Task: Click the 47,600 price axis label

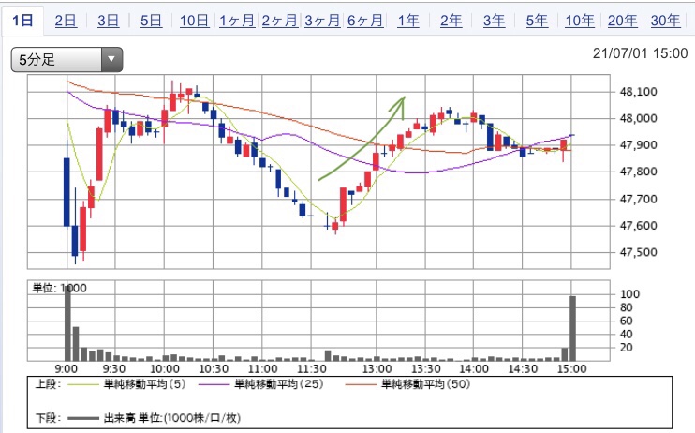Action: (638, 226)
